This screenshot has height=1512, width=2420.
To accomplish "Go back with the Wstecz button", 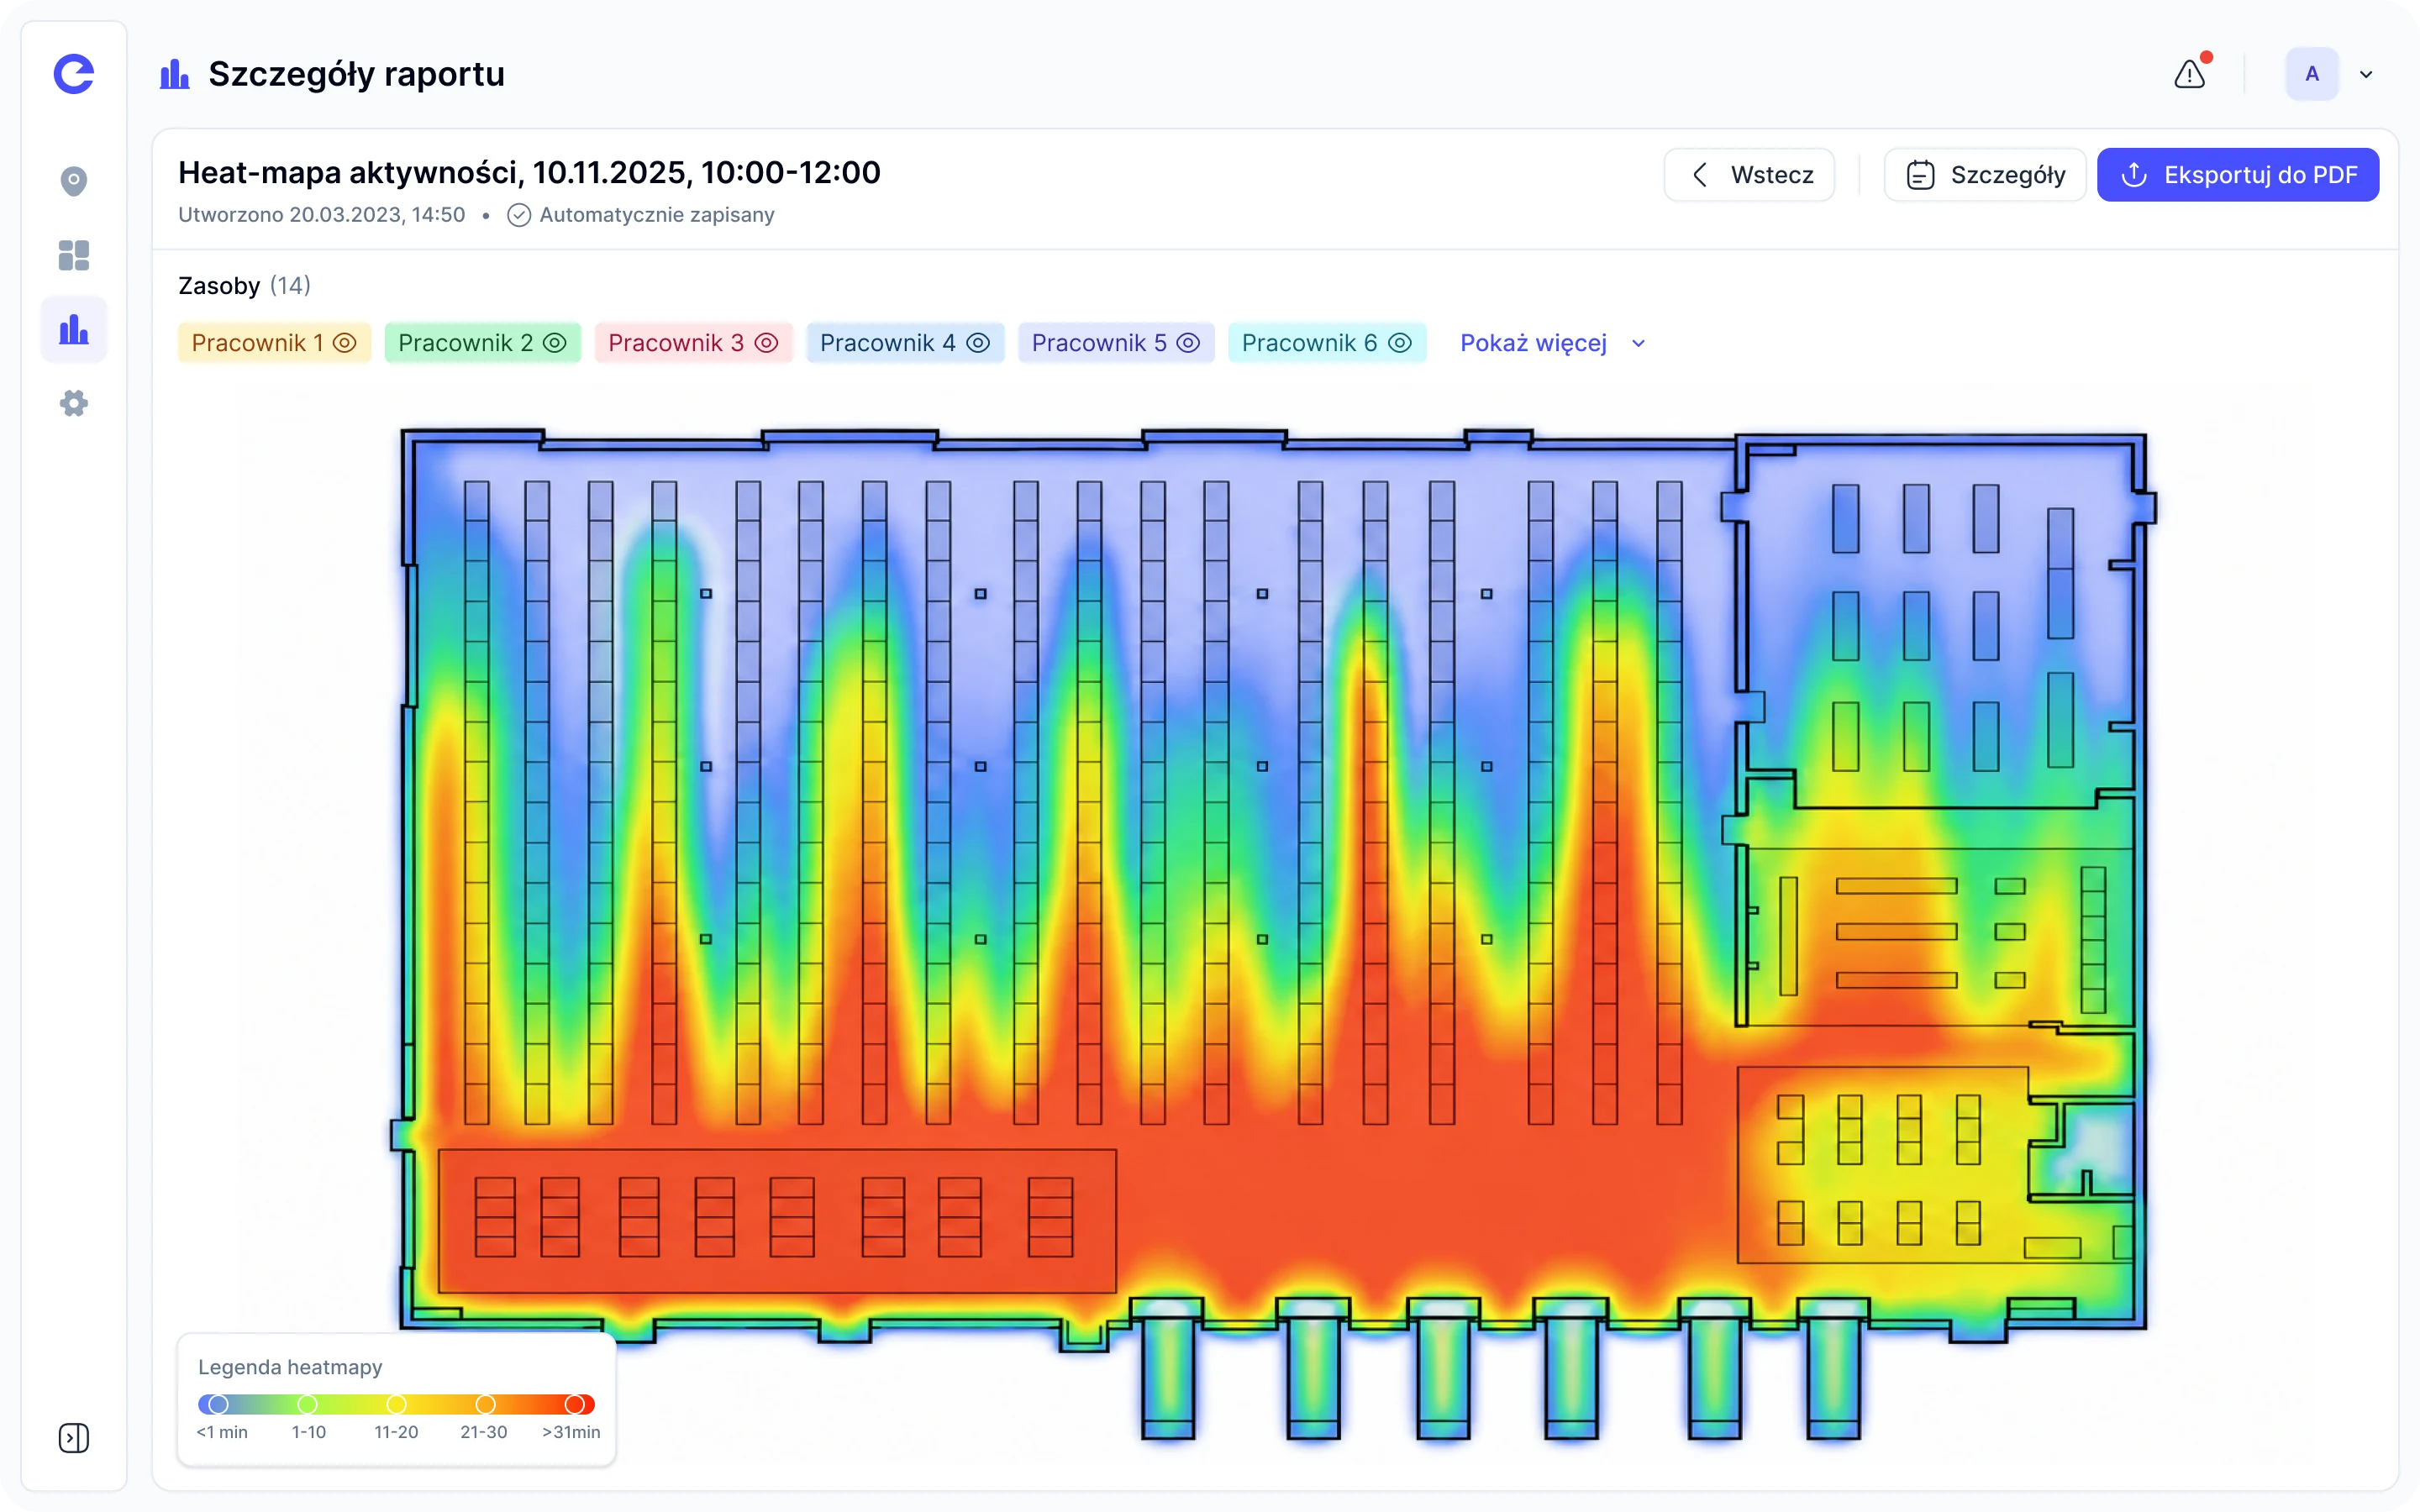I will [x=1749, y=175].
